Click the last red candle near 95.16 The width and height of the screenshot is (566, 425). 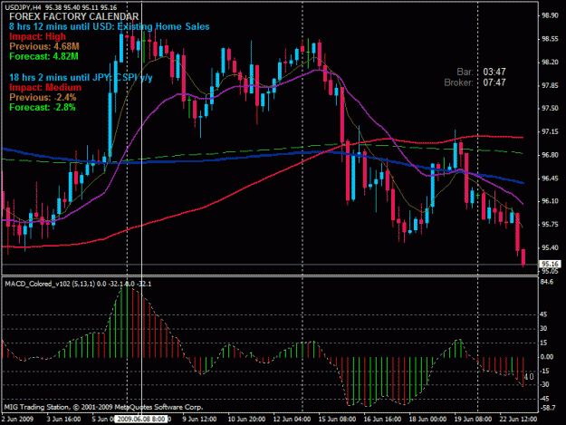tap(523, 257)
